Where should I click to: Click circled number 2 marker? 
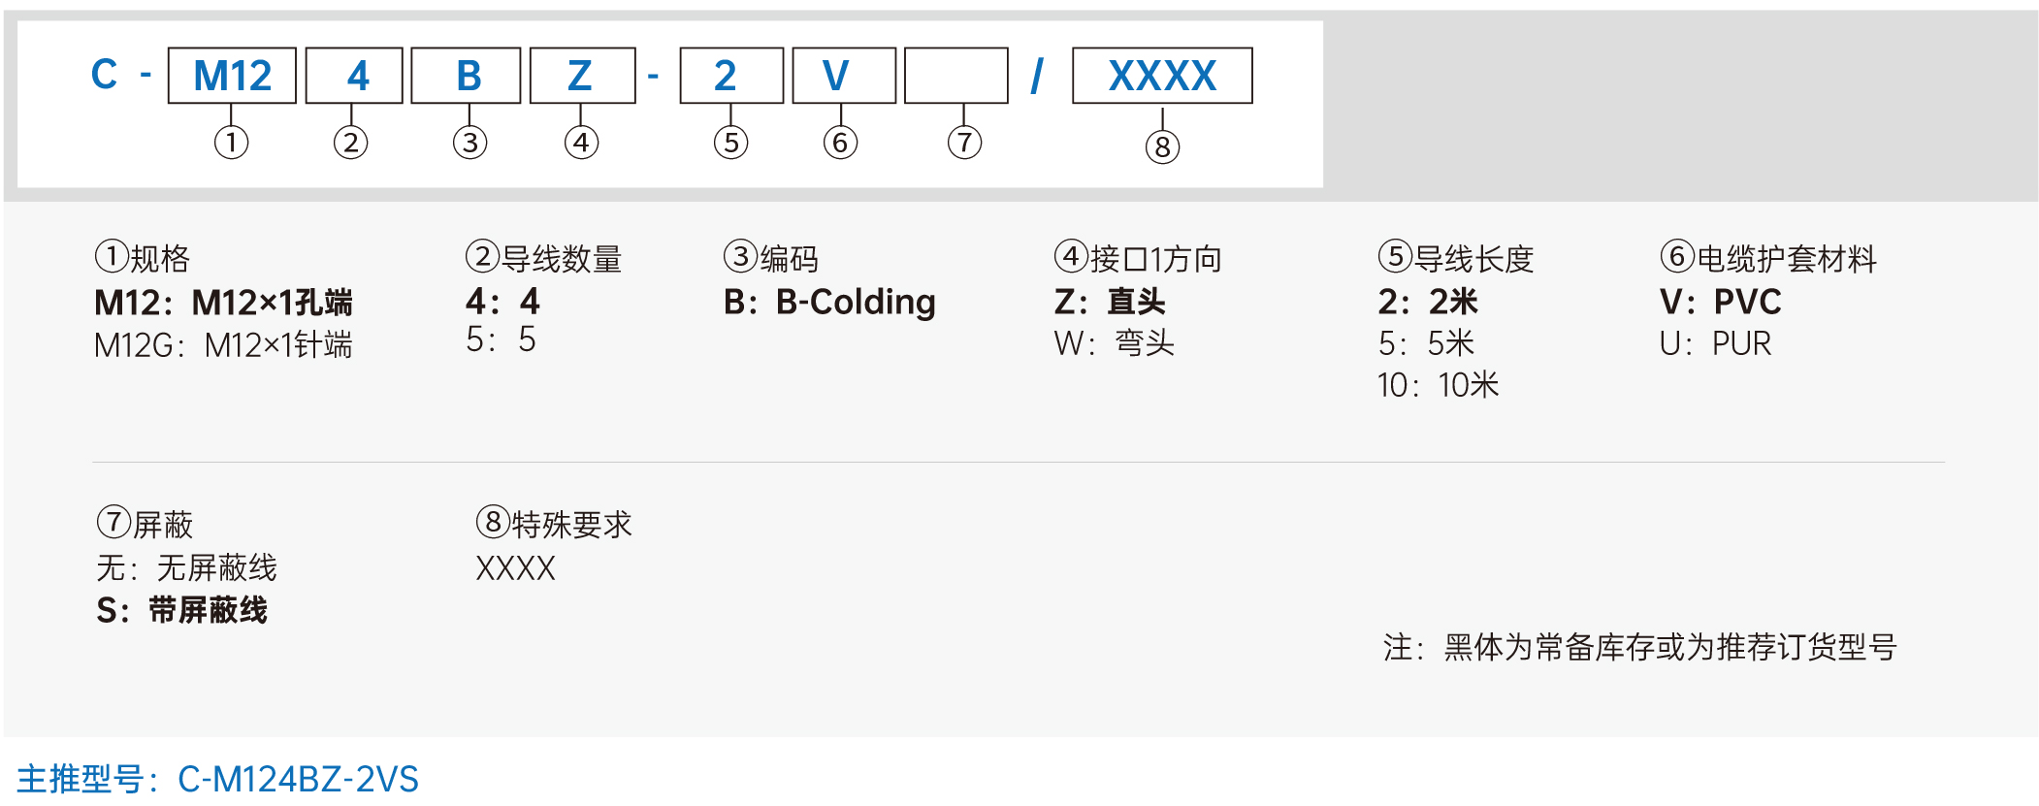pos(350,143)
